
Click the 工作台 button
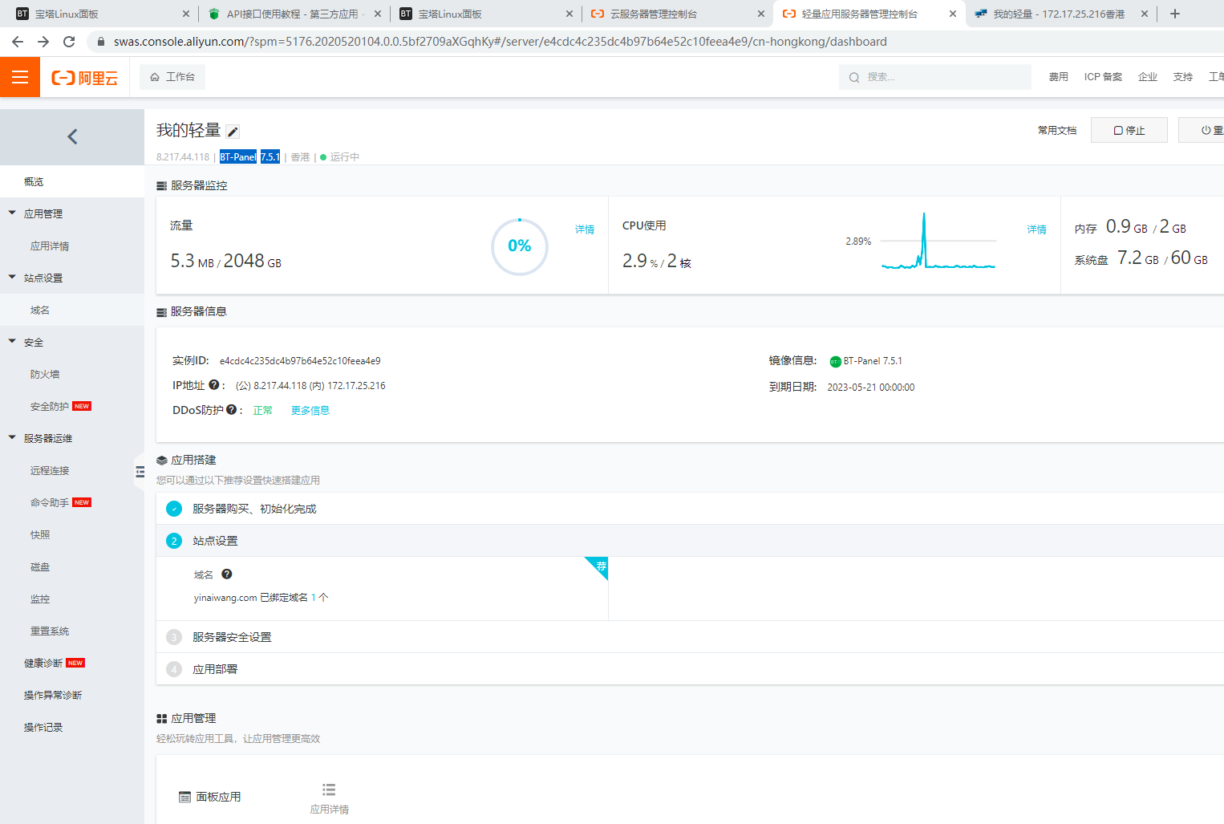tap(172, 77)
